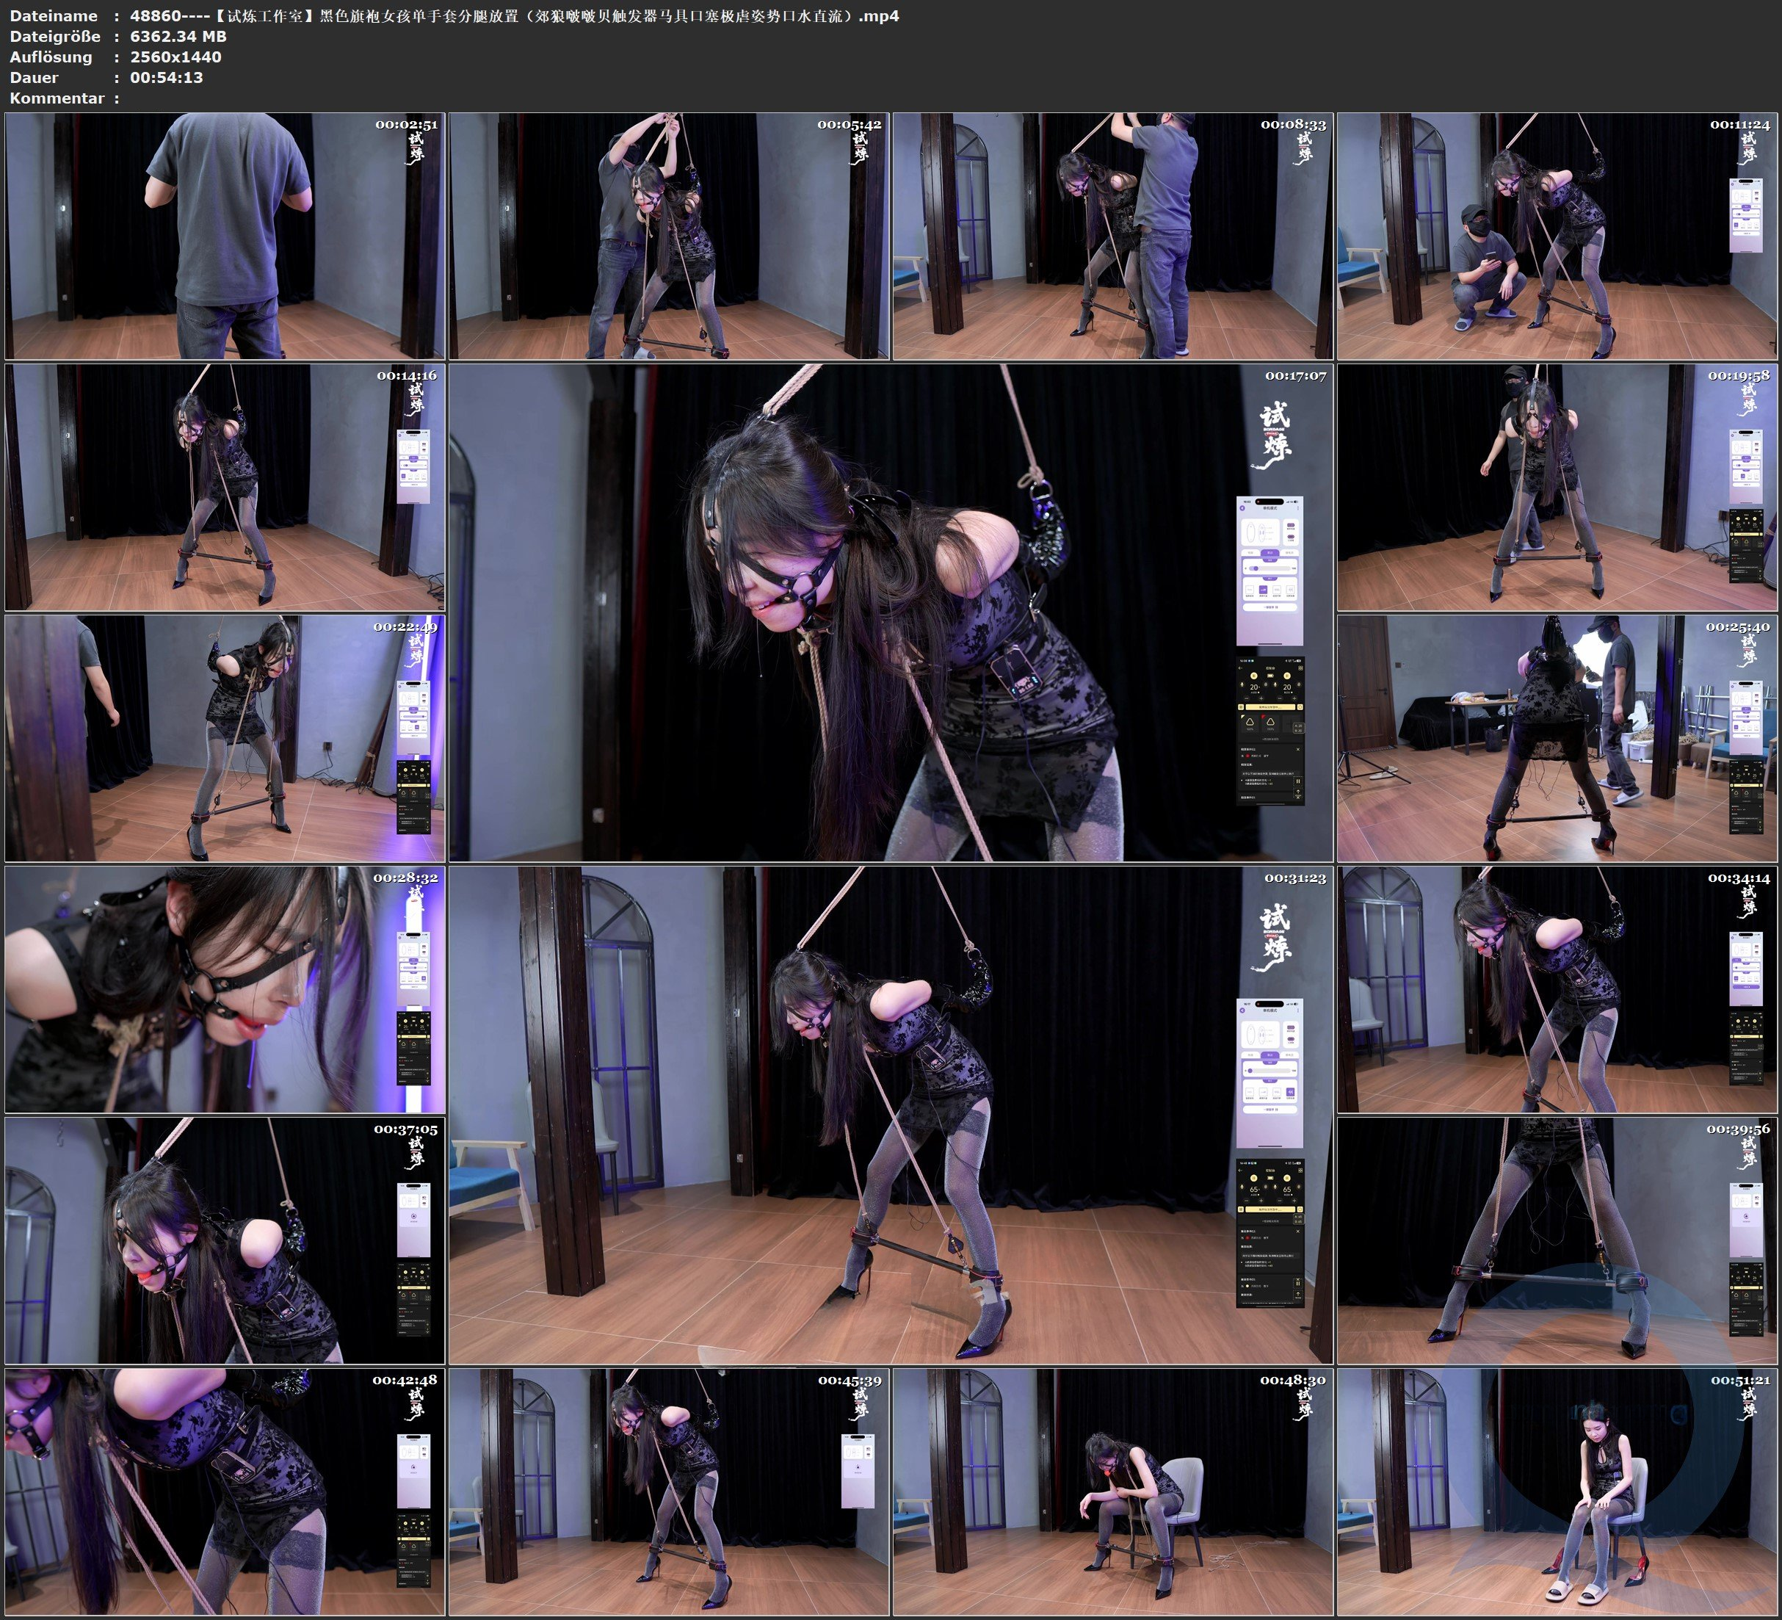Click the Dauer value 00:54:13
Image resolution: width=1782 pixels, height=1620 pixels.
166,77
